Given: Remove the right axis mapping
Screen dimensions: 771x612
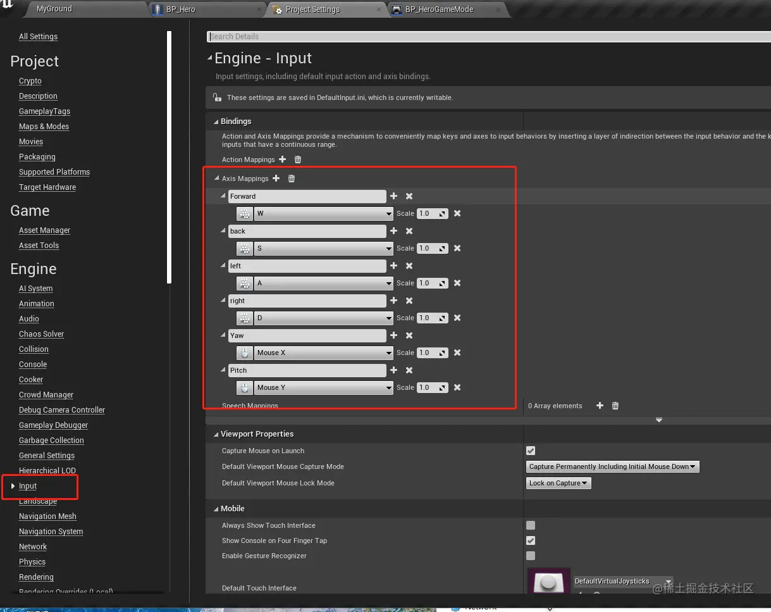Looking at the screenshot, I should click(x=409, y=301).
